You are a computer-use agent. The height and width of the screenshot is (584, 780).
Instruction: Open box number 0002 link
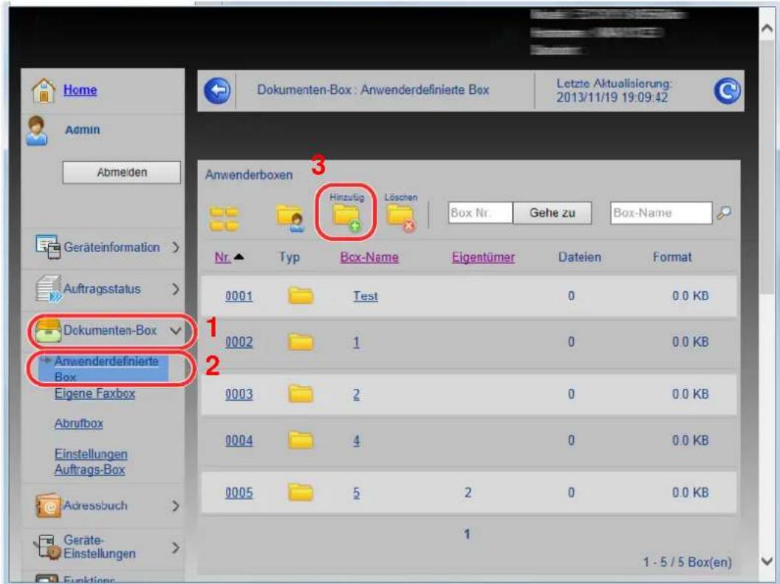pyautogui.click(x=239, y=342)
